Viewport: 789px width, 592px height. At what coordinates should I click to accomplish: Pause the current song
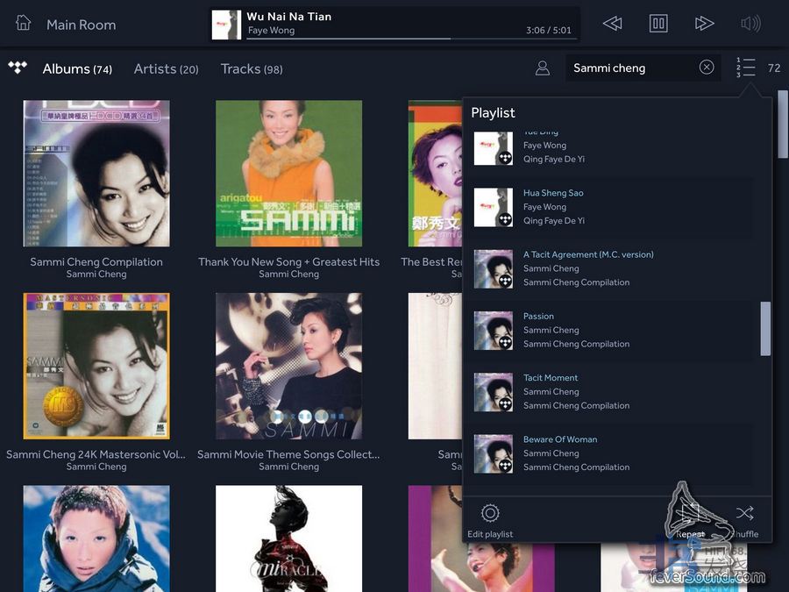(x=658, y=24)
